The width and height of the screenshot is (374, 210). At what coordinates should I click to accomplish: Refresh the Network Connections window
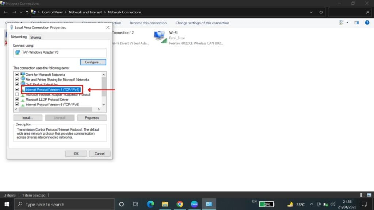321,12
